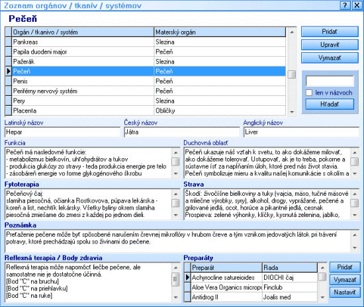Click the Obličky cell of Placenta row
This screenshot has width=364, height=307.
coord(220,110)
